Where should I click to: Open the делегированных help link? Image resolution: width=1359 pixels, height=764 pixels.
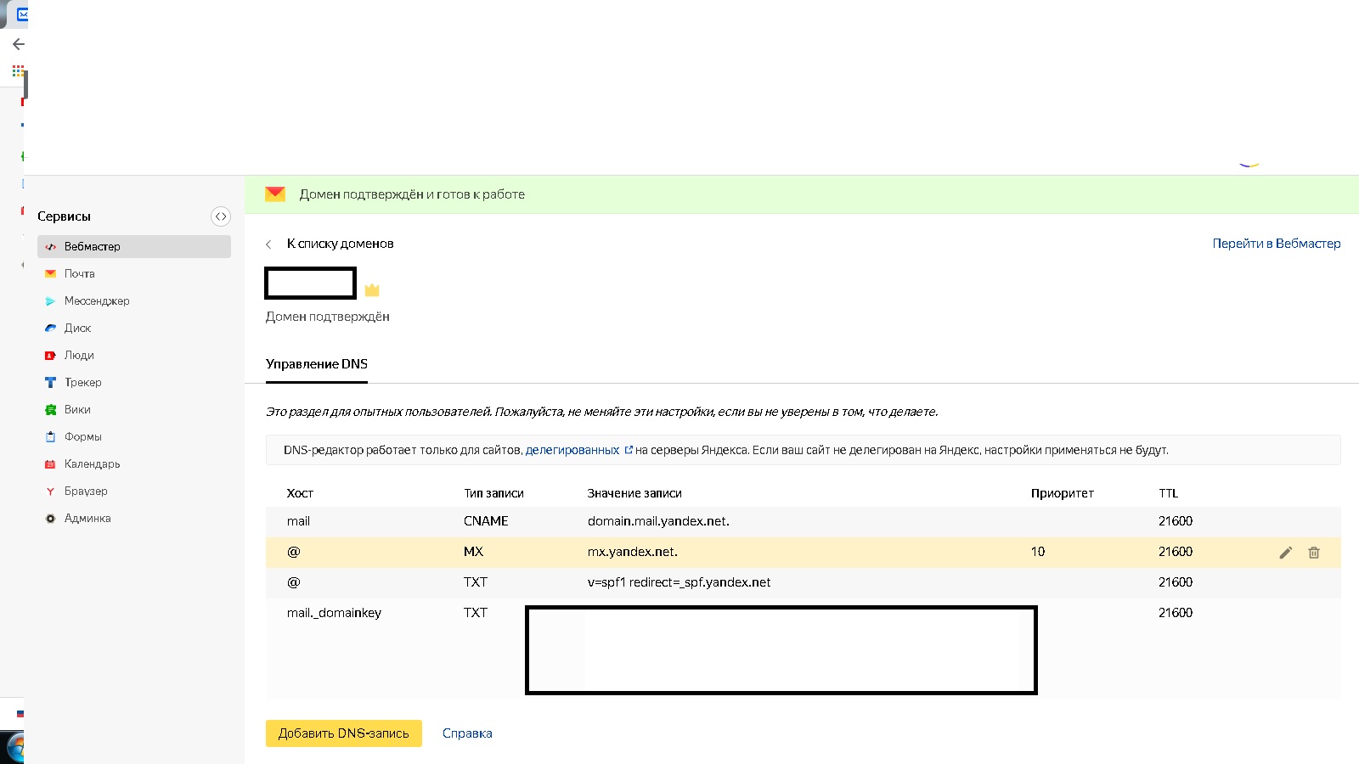(x=572, y=450)
